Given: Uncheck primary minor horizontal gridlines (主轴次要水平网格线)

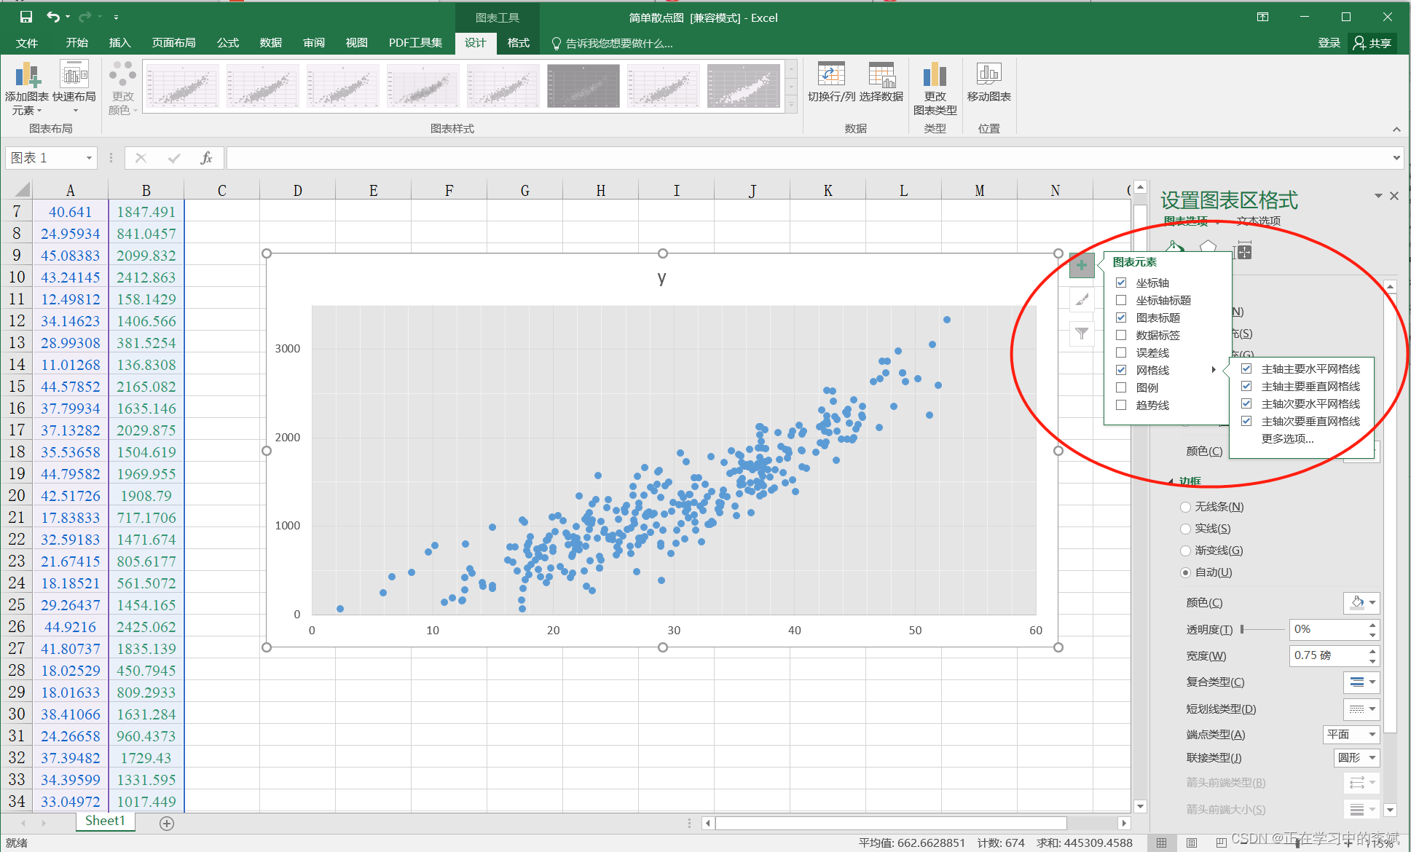Looking at the screenshot, I should pos(1246,403).
